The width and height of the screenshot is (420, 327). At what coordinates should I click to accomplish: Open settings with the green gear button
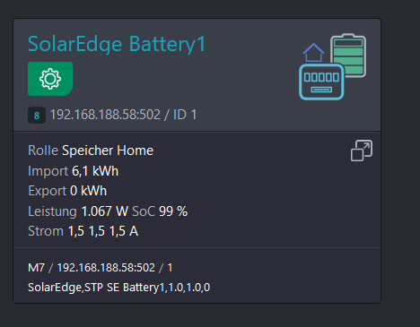[50, 79]
